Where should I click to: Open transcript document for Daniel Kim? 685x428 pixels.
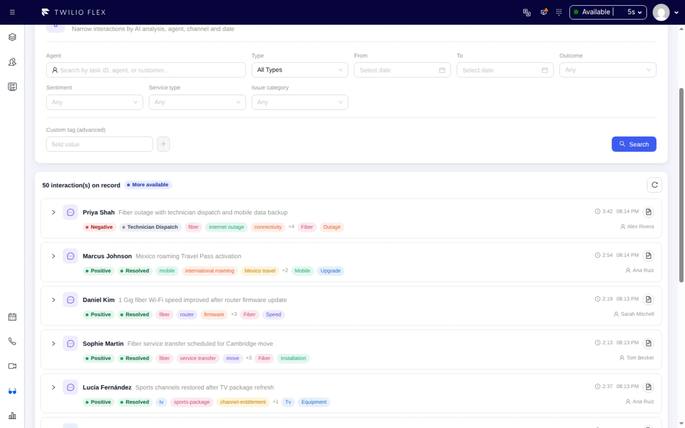point(648,299)
